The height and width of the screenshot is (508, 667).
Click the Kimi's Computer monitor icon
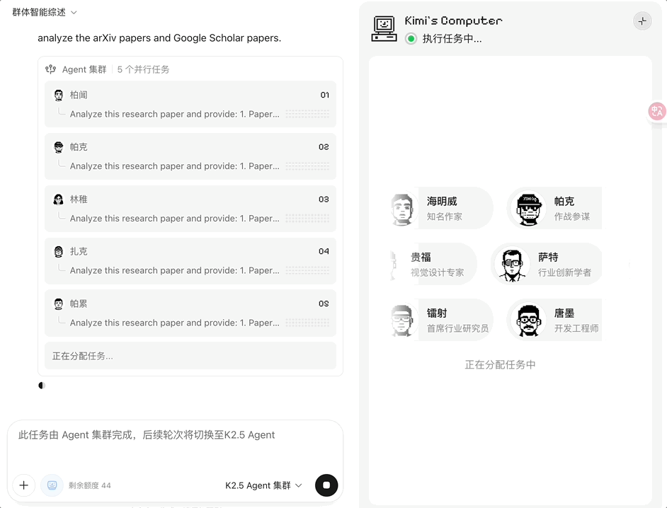point(384,29)
